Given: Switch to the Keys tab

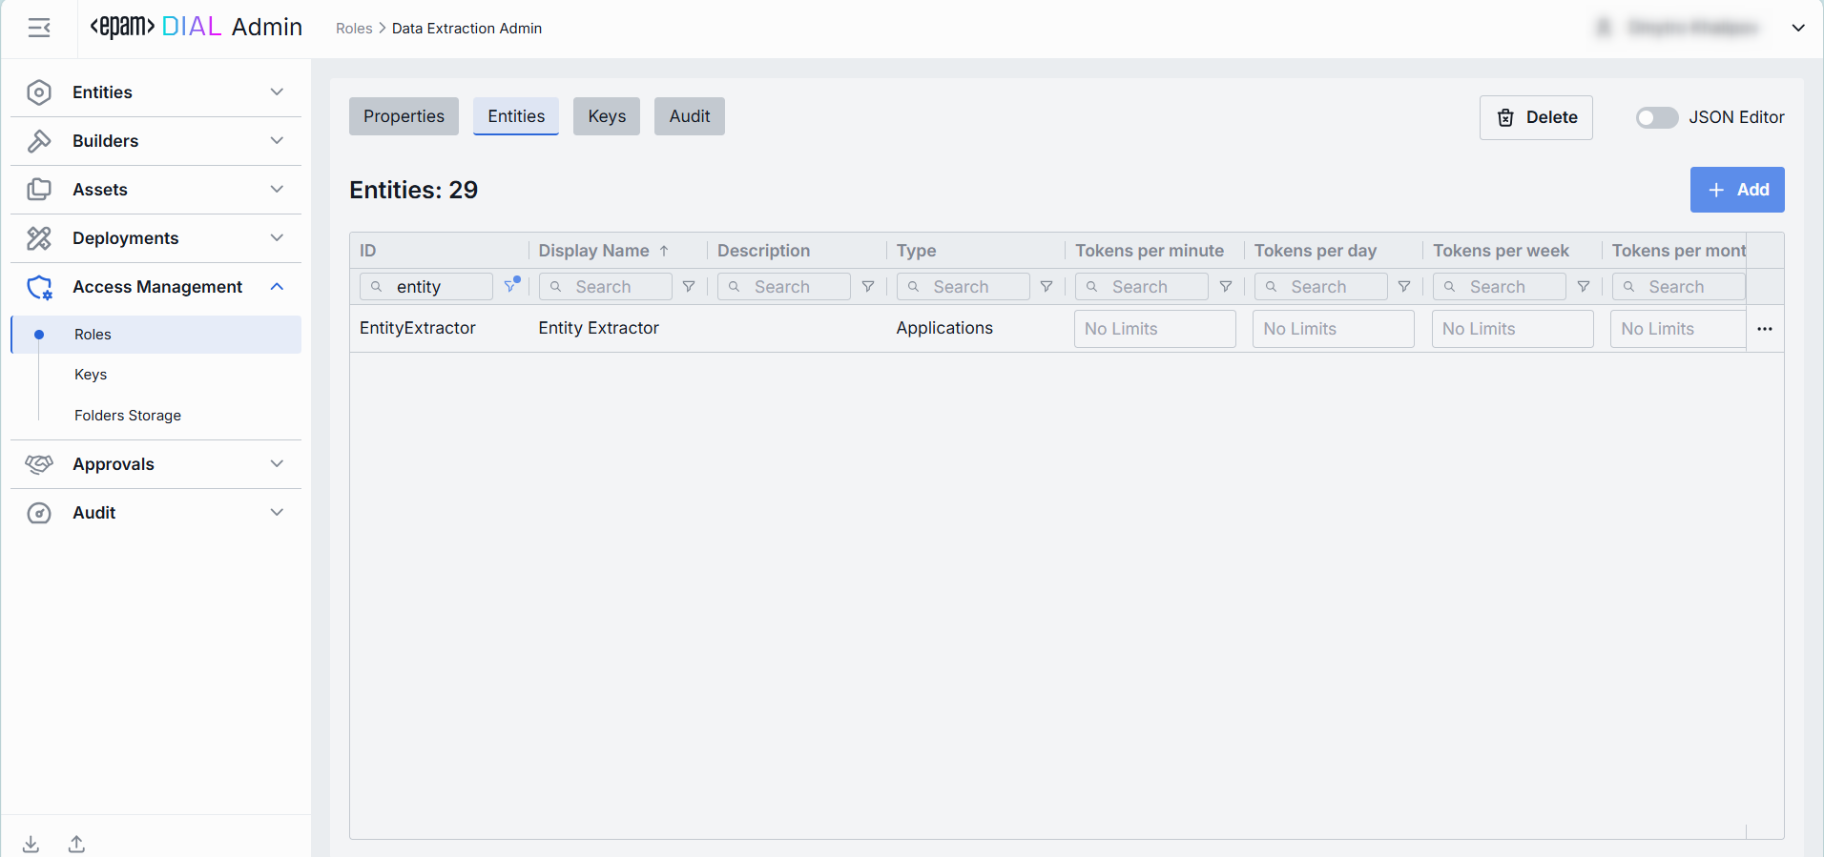Looking at the screenshot, I should tap(607, 116).
